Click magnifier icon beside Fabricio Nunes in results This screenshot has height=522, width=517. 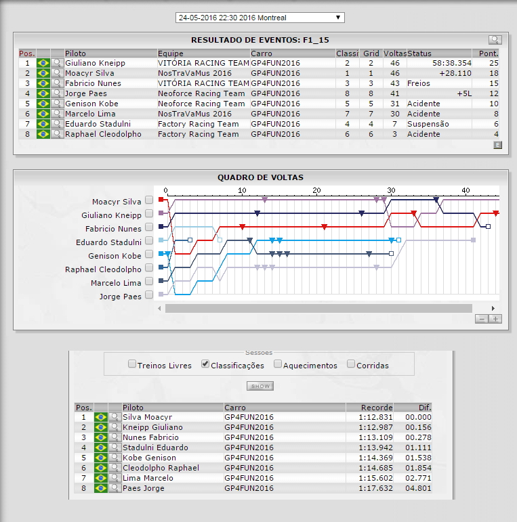click(x=57, y=83)
